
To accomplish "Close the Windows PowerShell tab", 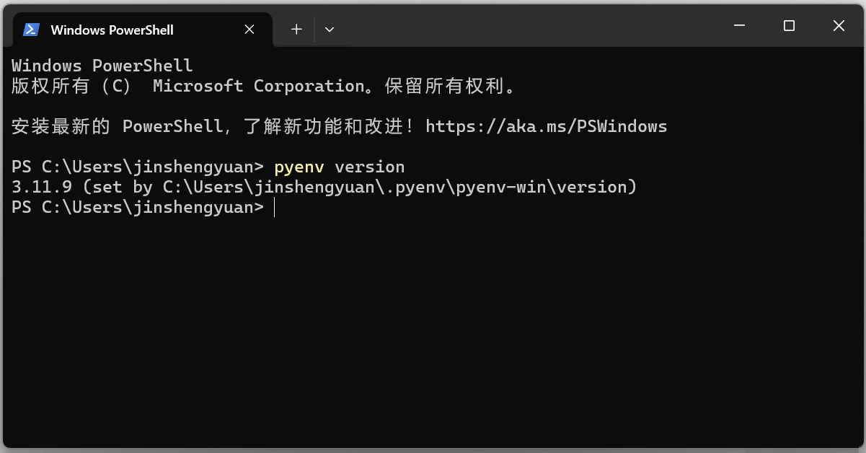I will (249, 30).
